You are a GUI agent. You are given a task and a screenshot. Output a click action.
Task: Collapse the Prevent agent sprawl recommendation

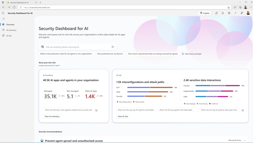point(245,141)
